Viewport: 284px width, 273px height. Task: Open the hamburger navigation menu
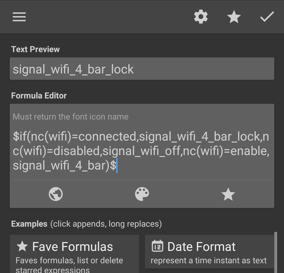click(x=19, y=17)
